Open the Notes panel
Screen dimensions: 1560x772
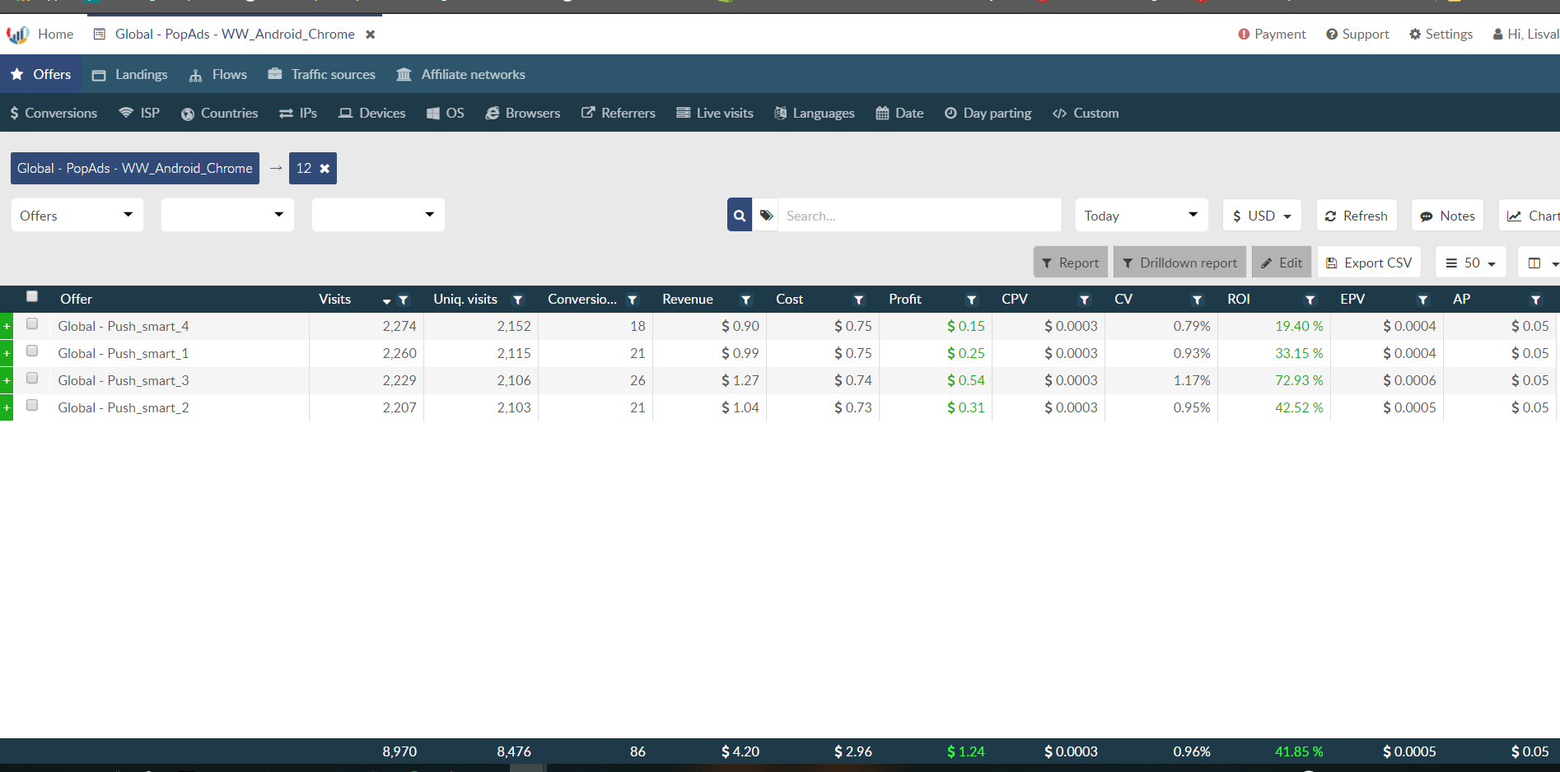[1448, 216]
